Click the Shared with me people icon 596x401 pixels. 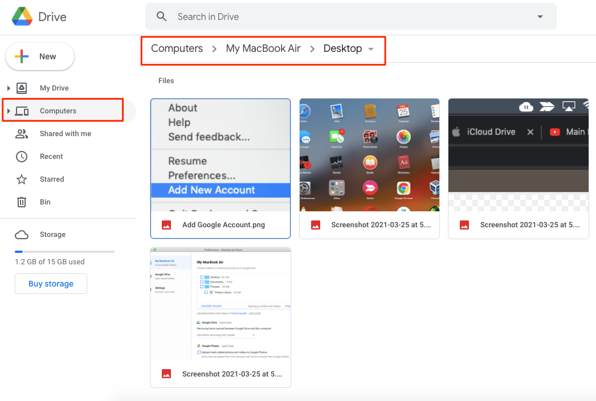click(22, 134)
